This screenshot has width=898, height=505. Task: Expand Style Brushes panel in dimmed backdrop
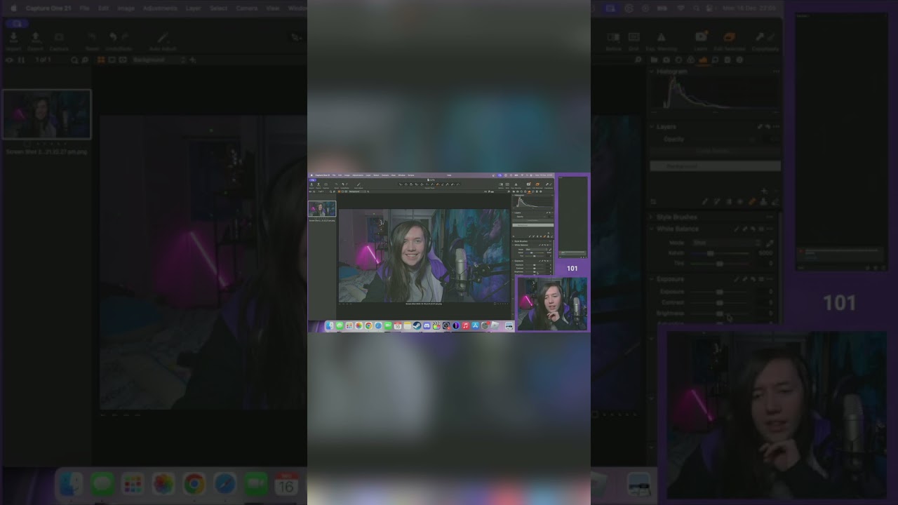point(652,217)
